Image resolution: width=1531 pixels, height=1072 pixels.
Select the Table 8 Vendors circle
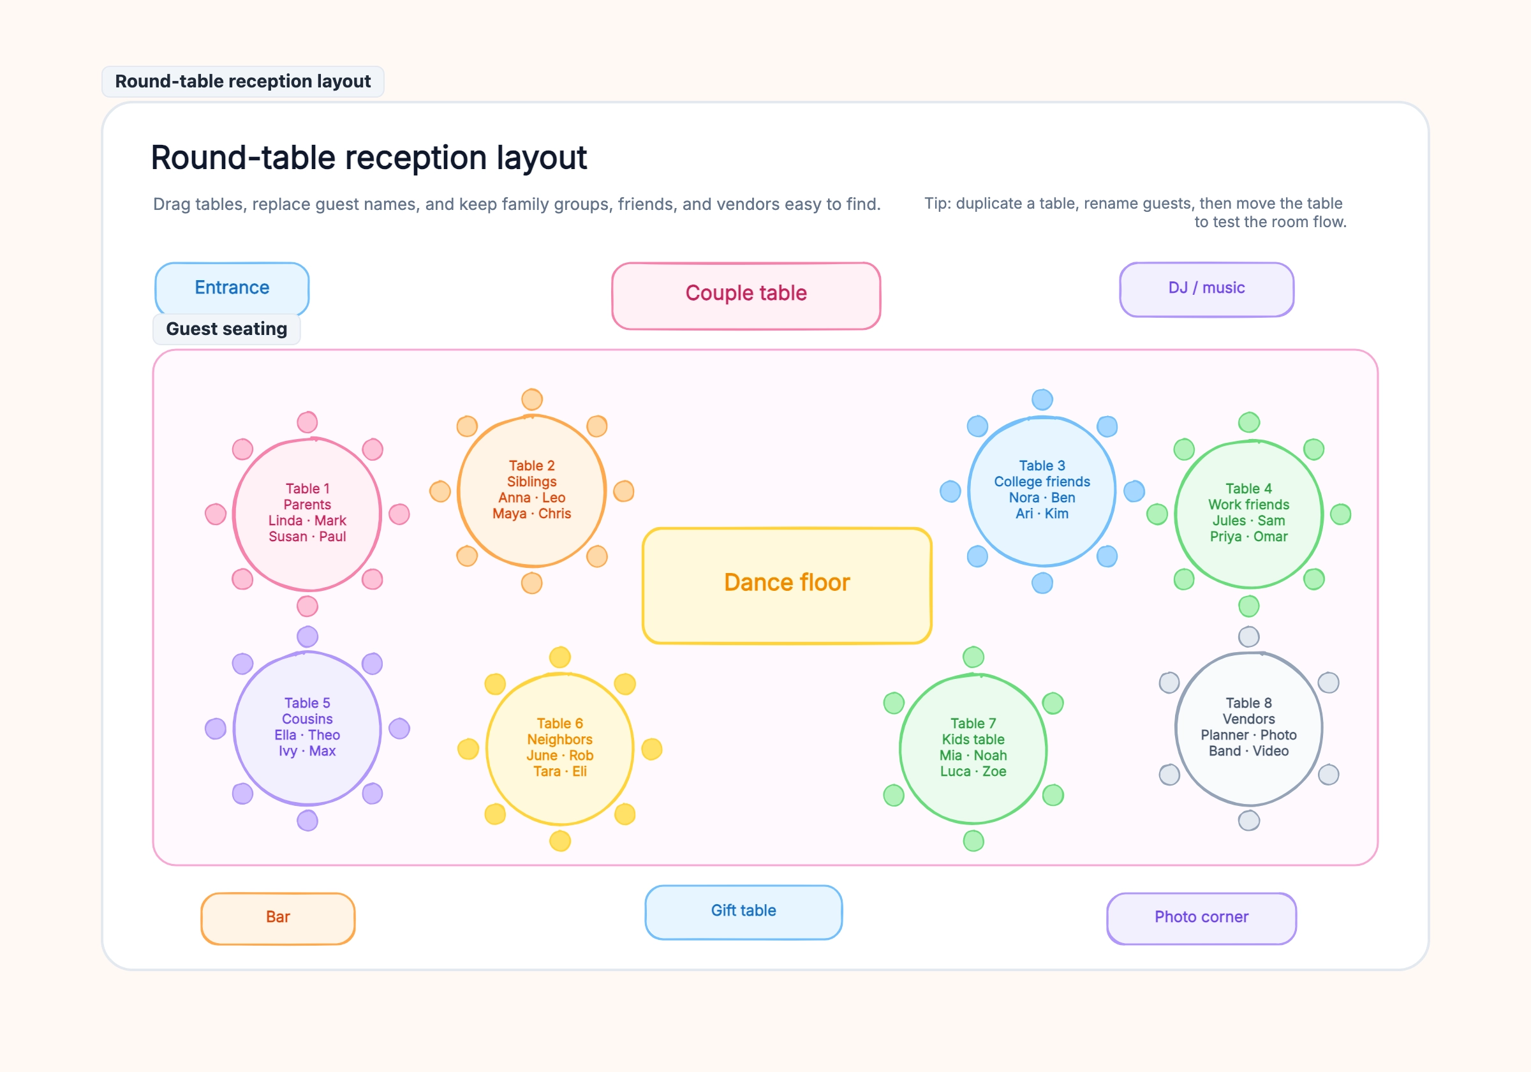pyautogui.click(x=1248, y=728)
